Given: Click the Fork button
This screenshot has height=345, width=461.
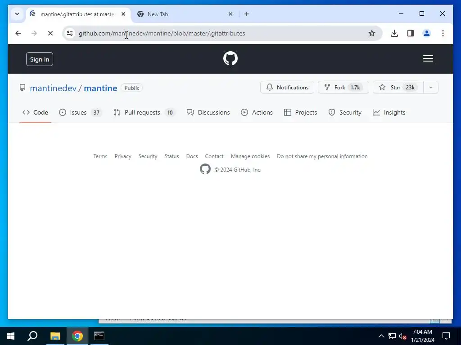Looking at the screenshot, I should tap(343, 88).
